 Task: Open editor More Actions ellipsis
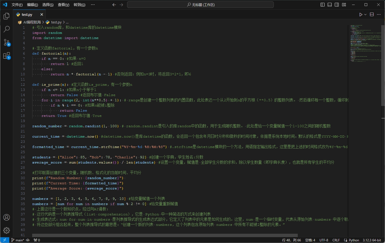click(379, 14)
